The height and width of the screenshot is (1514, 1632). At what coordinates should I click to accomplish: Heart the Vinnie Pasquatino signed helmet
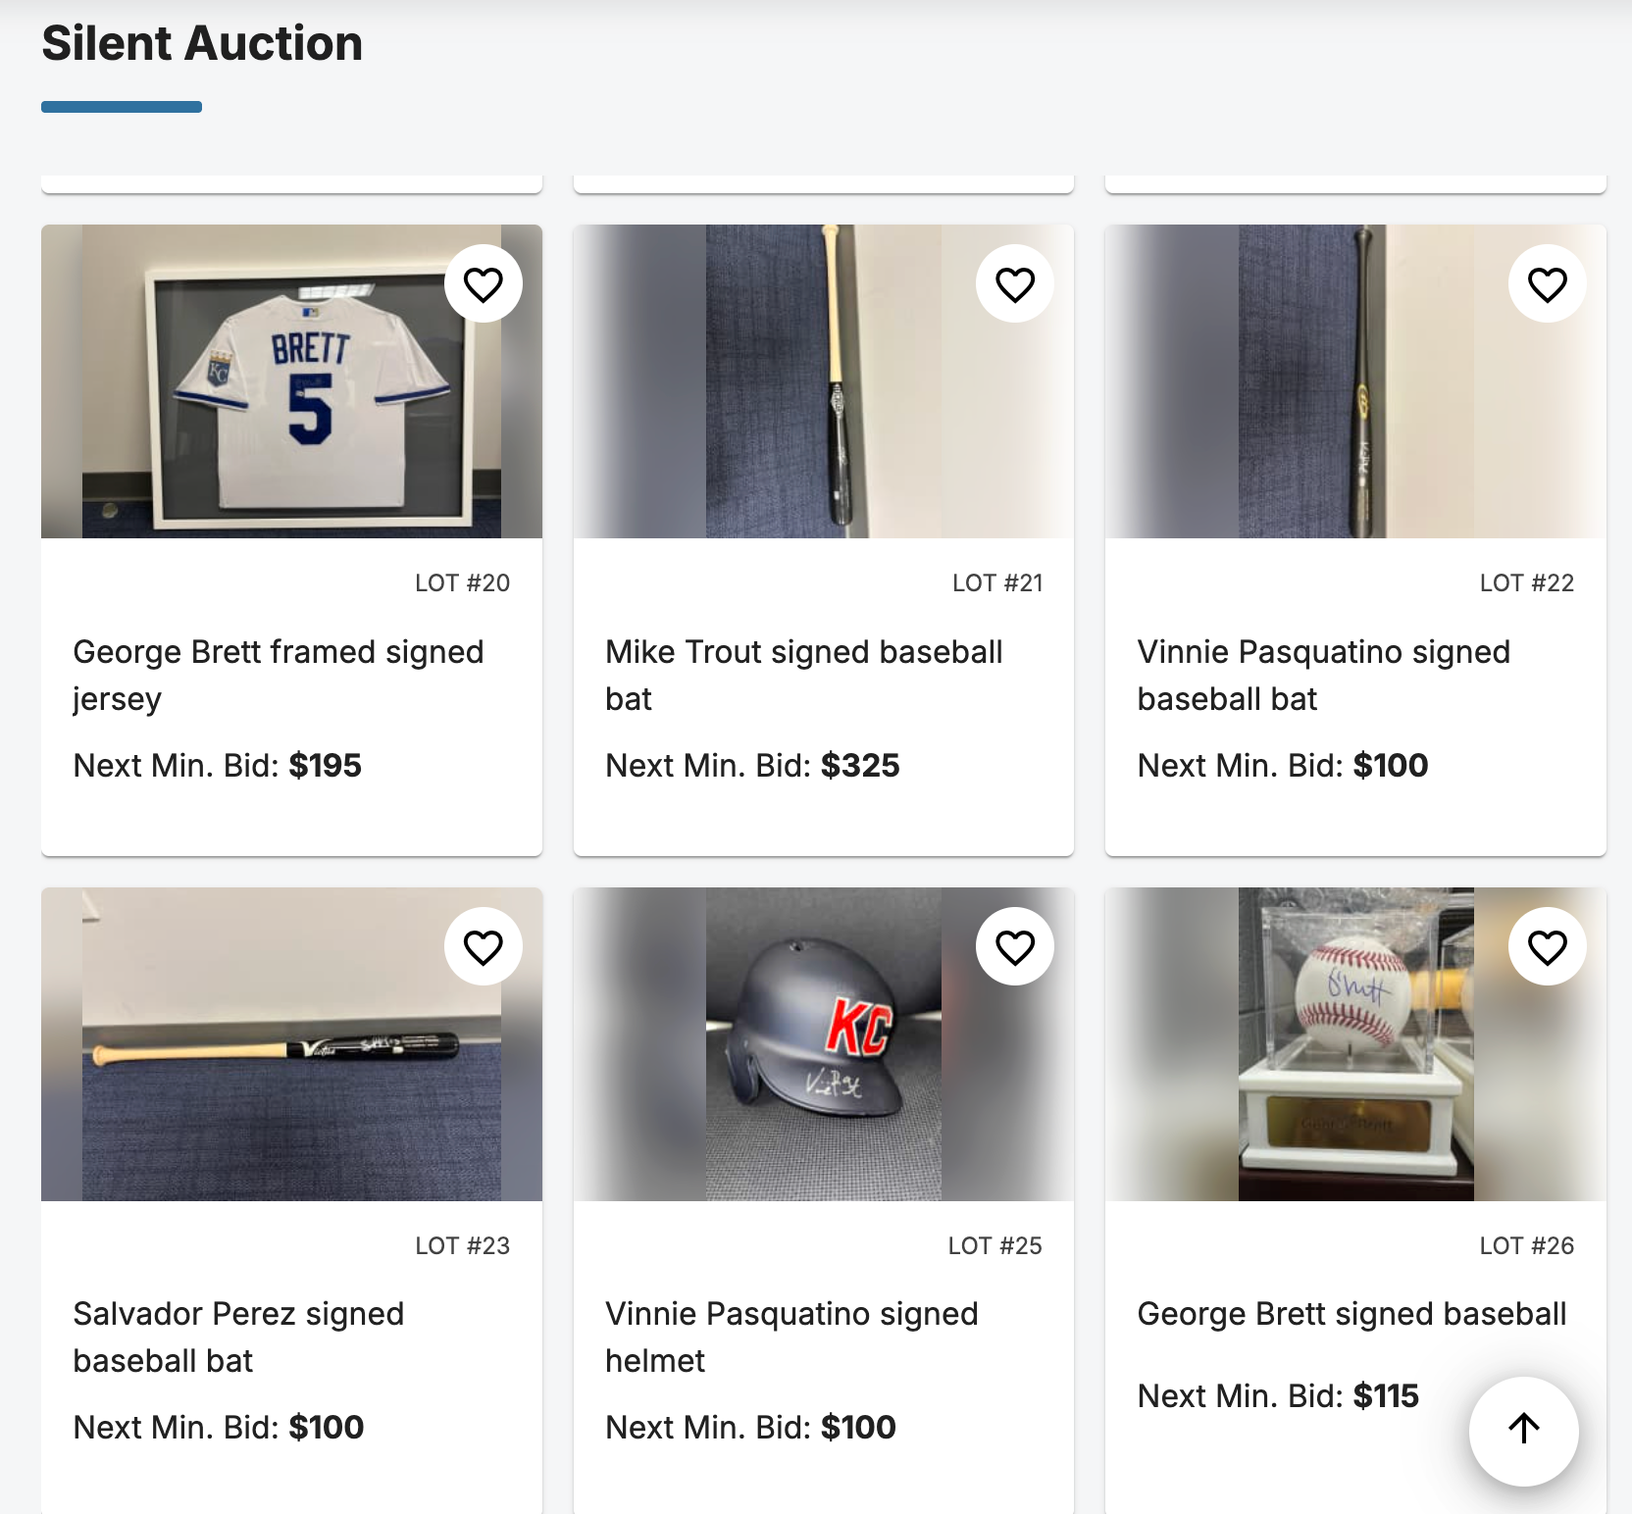(x=1014, y=947)
